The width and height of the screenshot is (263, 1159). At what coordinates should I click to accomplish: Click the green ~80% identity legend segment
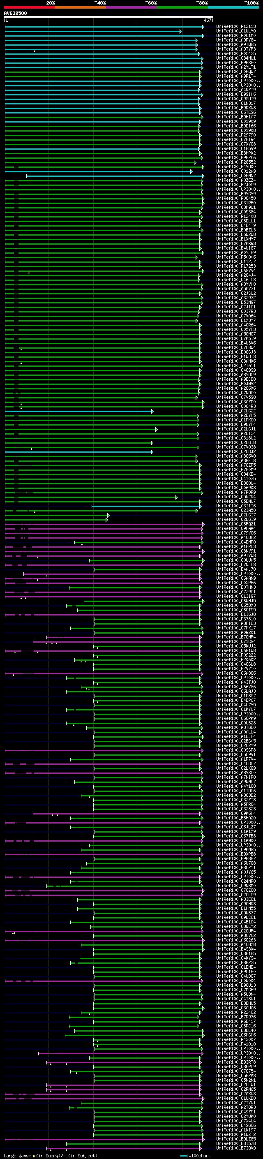coord(182,7)
